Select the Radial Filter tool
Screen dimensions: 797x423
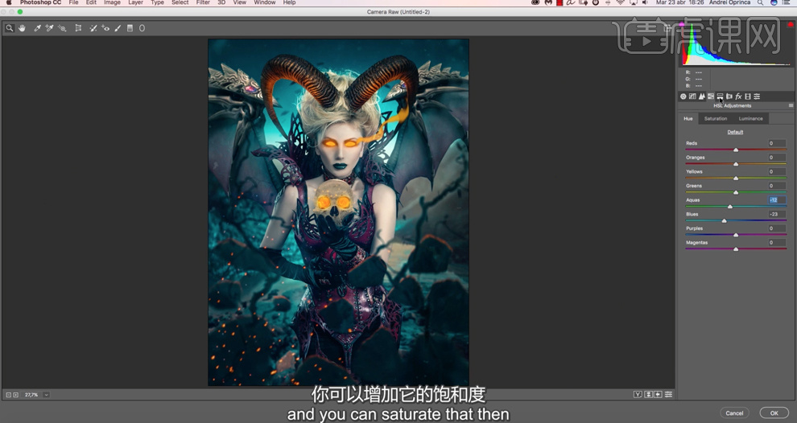pyautogui.click(x=142, y=28)
